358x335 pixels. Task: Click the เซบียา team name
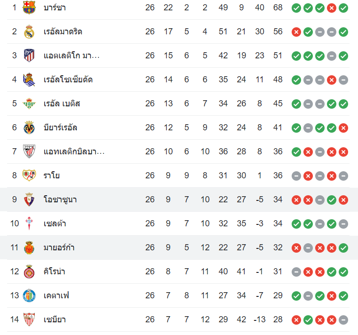(54, 319)
